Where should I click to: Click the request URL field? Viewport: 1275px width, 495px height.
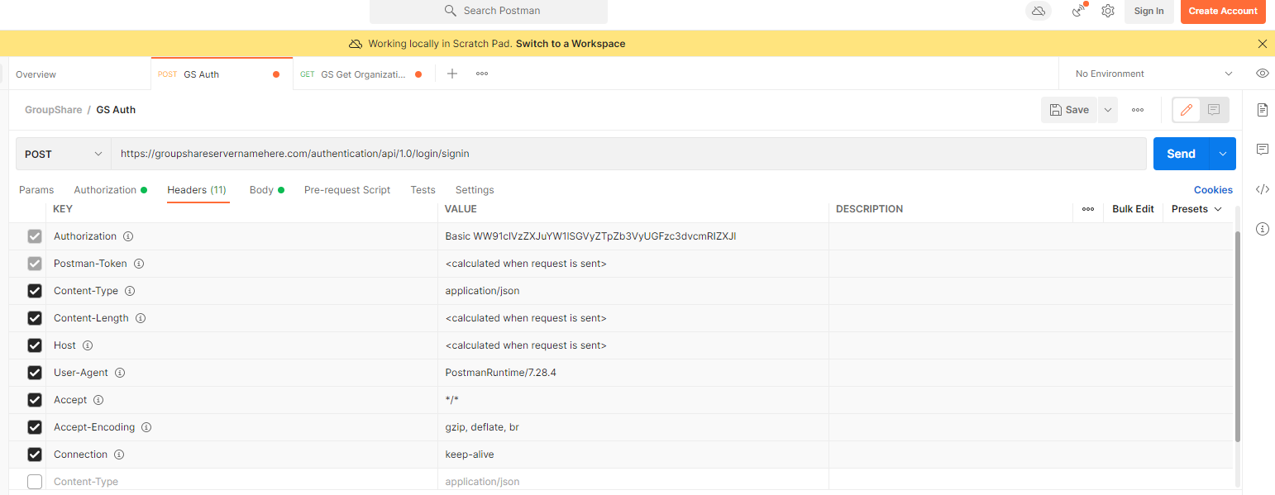tap(629, 154)
